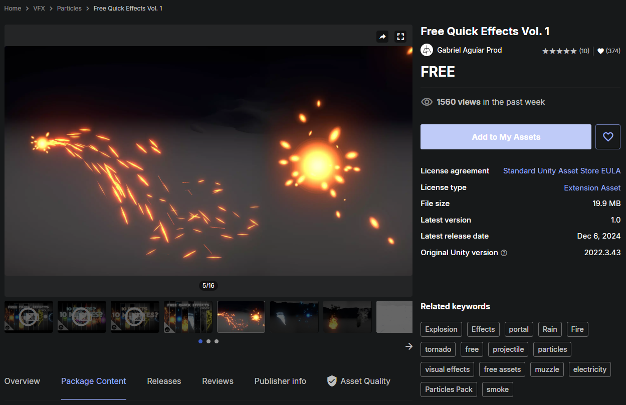This screenshot has height=405, width=626.
Task: Click the main fire sparks preview image
Action: coord(208,161)
